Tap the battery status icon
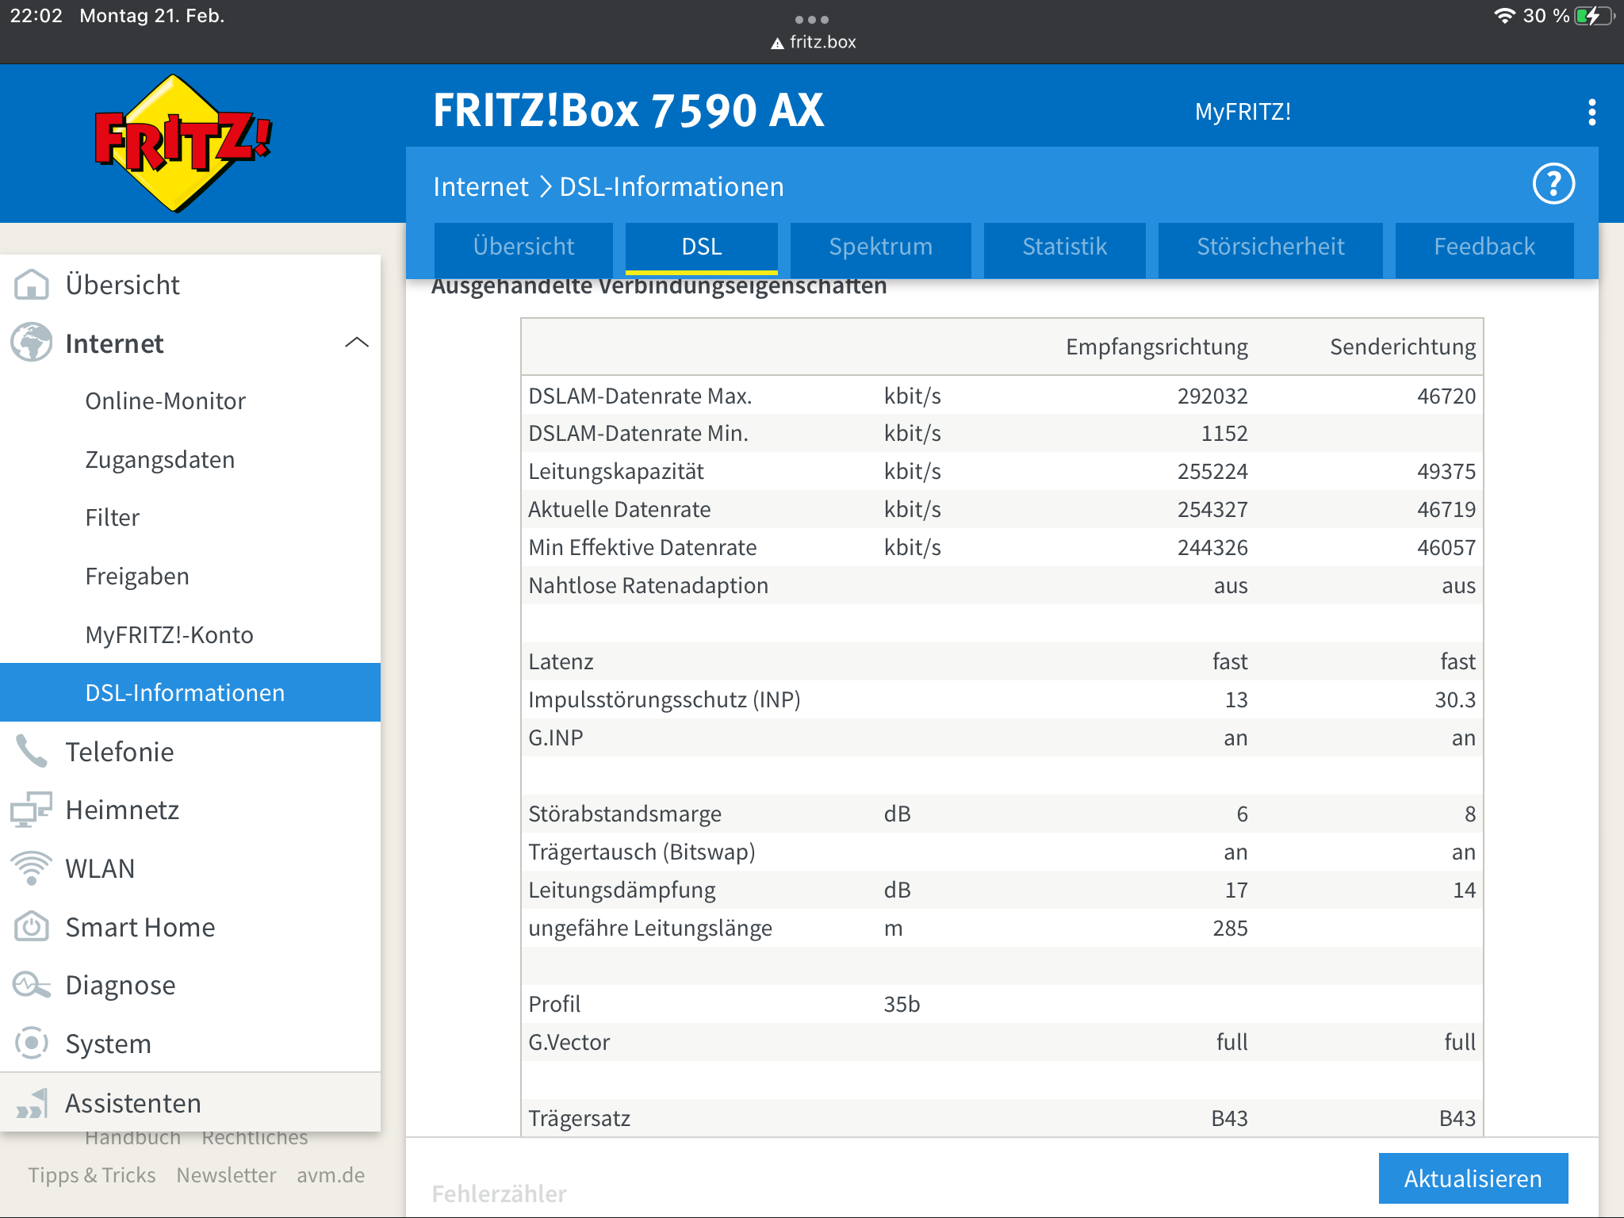1624x1218 pixels. coord(1594,16)
